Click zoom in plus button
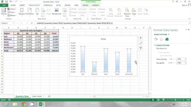 (184, 100)
